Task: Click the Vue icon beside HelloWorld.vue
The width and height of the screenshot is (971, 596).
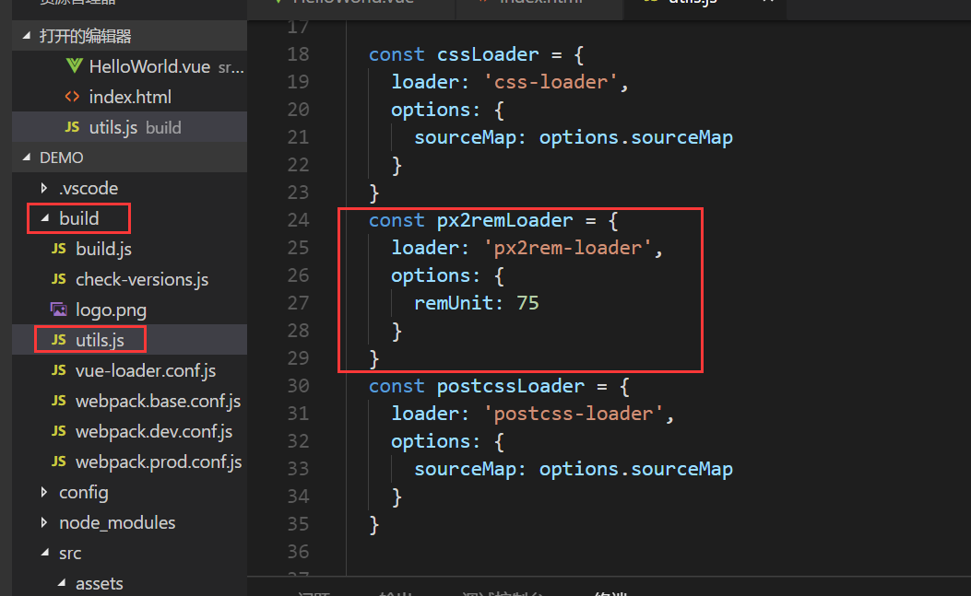Action: 74,65
